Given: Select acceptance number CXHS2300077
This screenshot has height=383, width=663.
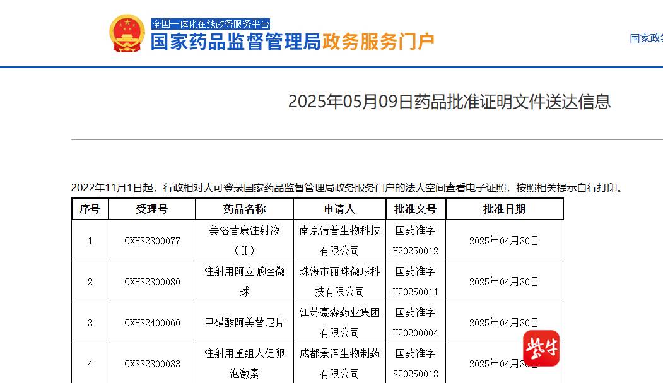Looking at the screenshot, I should [x=152, y=241].
